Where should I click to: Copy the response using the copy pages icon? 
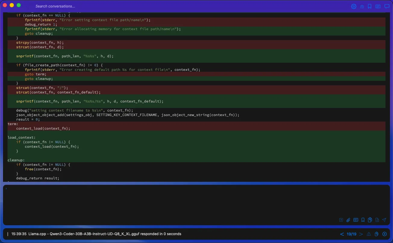(x=370, y=220)
